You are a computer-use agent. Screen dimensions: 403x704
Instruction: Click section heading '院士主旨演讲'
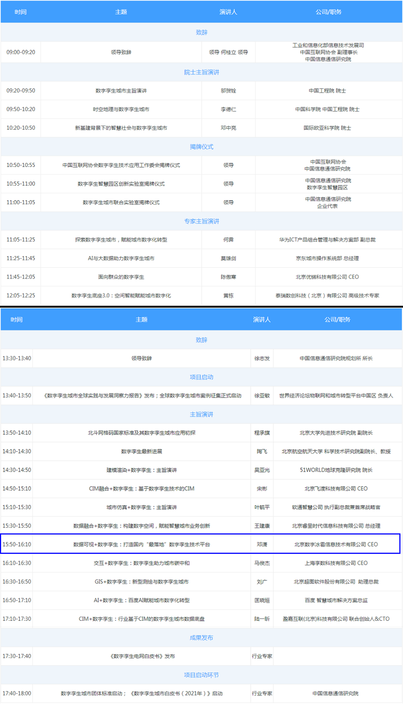point(201,72)
